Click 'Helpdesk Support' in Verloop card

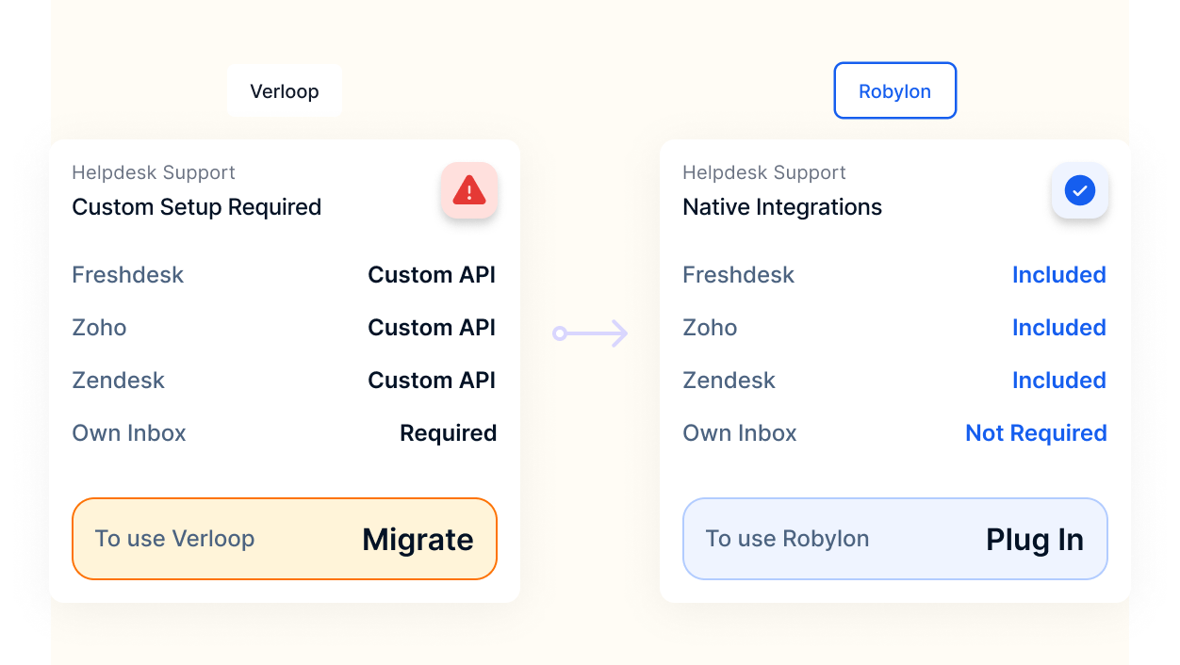(x=154, y=172)
